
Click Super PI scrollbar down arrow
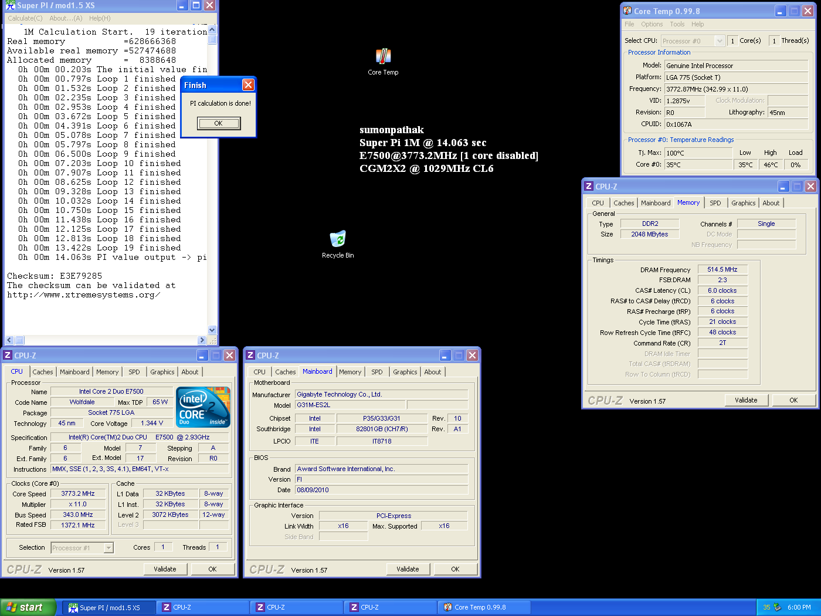click(212, 330)
